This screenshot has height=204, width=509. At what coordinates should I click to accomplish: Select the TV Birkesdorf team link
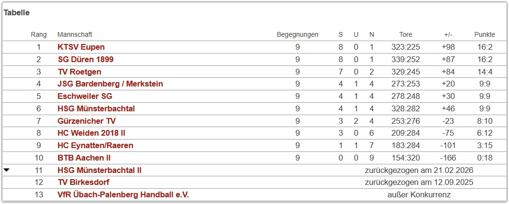pos(83,183)
